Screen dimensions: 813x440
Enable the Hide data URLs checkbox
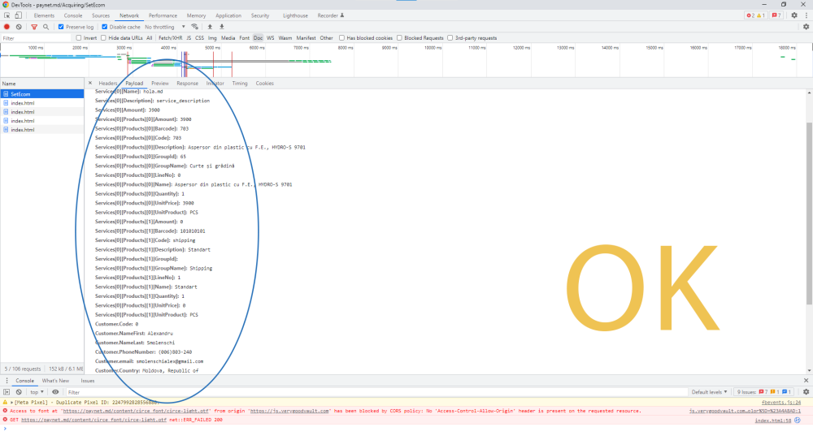[x=103, y=38]
